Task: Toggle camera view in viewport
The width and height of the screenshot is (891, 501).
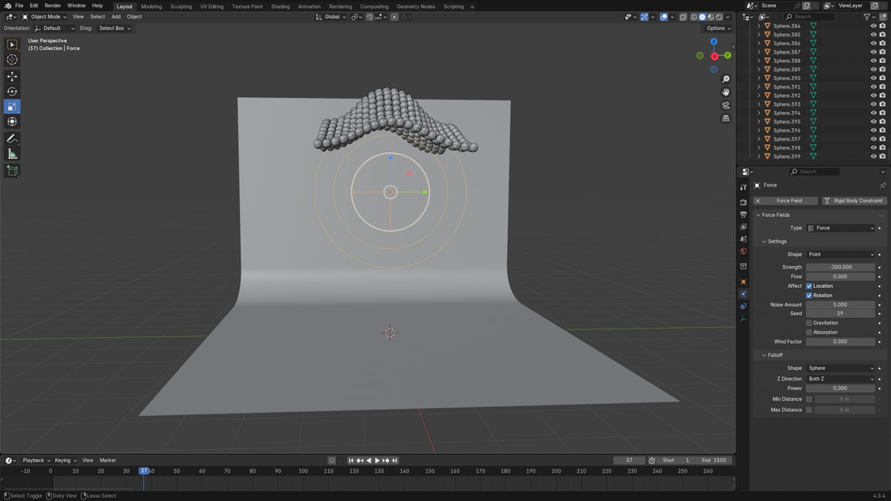Action: (x=726, y=105)
